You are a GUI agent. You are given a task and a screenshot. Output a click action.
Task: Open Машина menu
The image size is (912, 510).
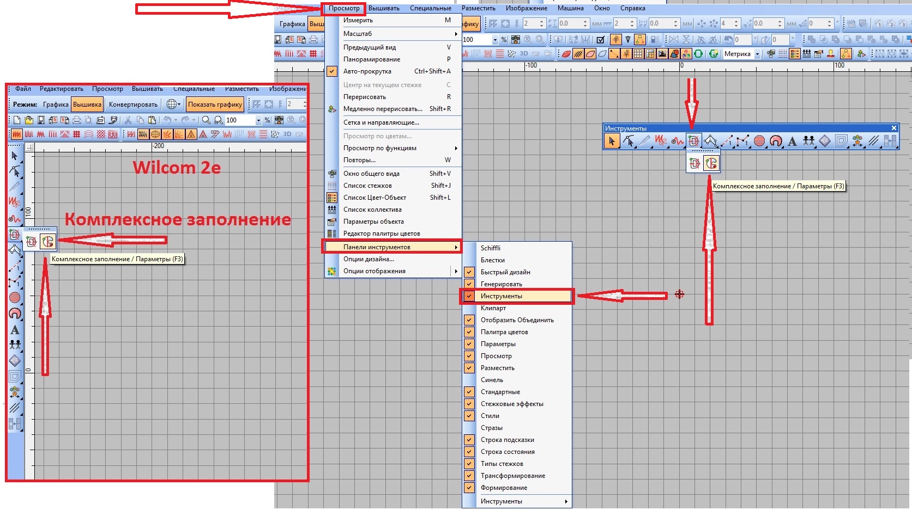point(570,8)
